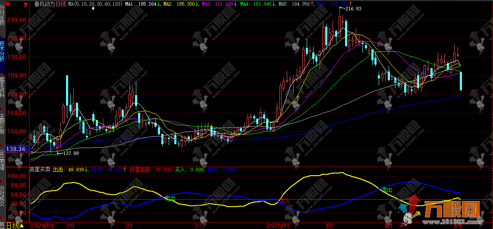Click the red 买入 signal on indicator chart
Screen dimensions: 493x229
[x=285, y=201]
